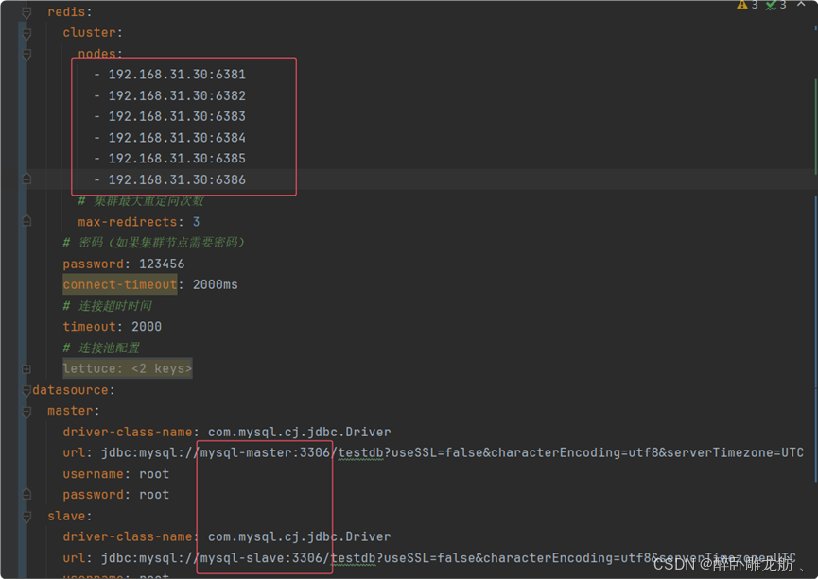The image size is (818, 579).
Task: Click the 'slave:' key
Action: [x=69, y=516]
